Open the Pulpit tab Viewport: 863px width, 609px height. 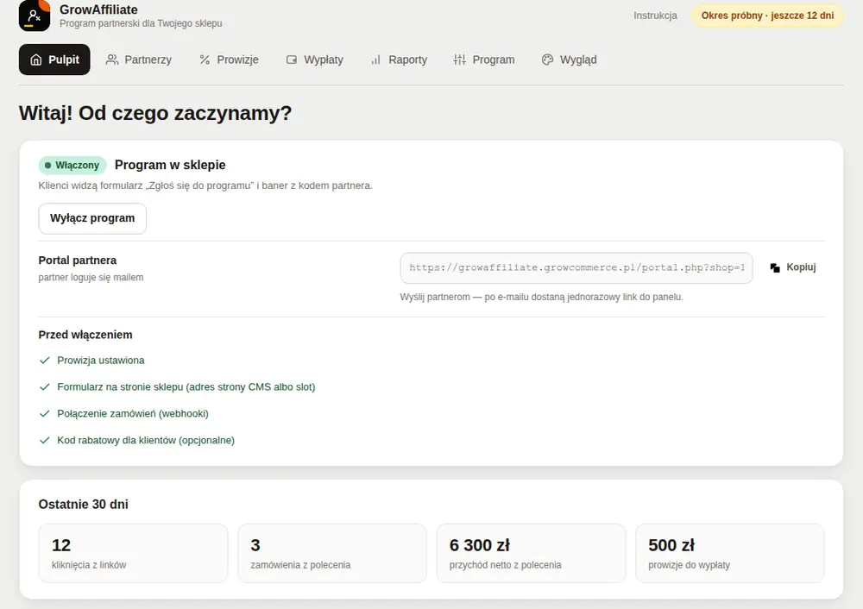(x=54, y=60)
